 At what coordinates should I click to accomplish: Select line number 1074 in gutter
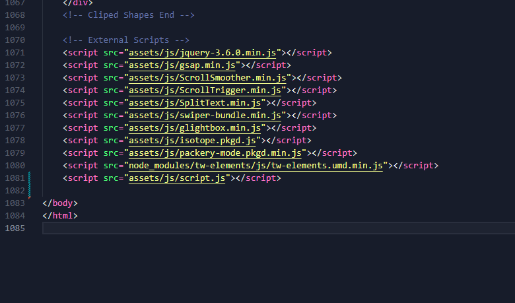click(x=15, y=90)
